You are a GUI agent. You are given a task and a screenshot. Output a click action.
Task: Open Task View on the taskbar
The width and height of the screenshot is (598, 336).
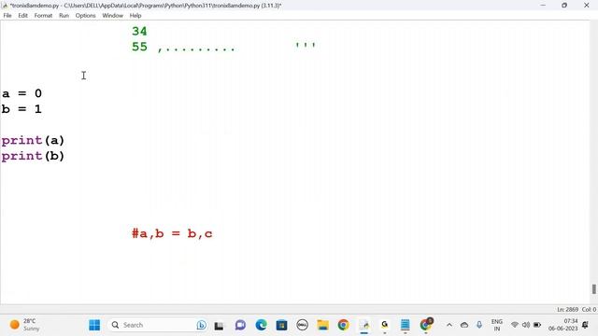(x=219, y=326)
